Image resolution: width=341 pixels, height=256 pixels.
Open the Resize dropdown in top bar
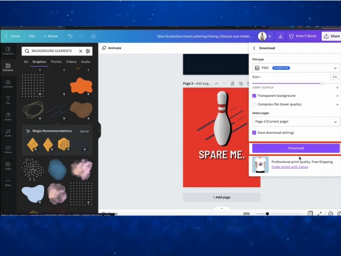[x=51, y=36]
